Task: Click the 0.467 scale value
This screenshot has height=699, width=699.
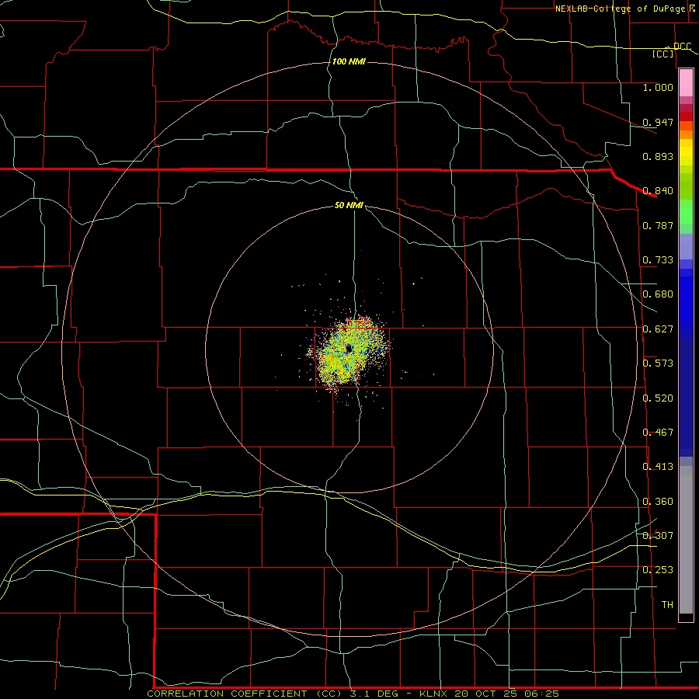Action: click(658, 433)
